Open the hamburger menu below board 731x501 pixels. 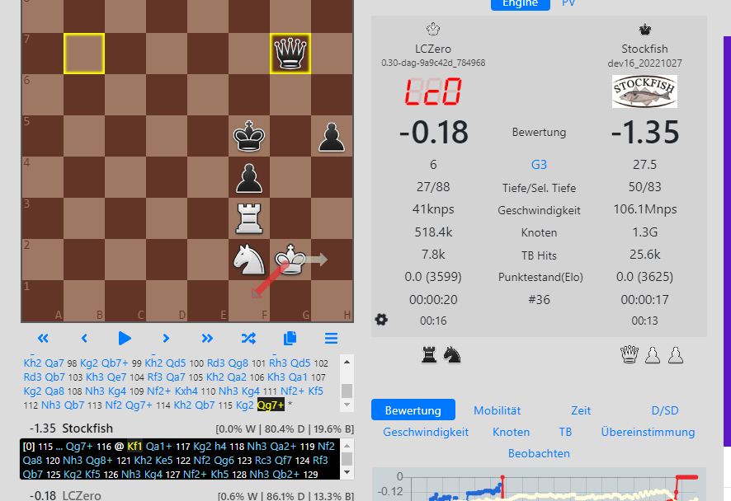(x=331, y=338)
